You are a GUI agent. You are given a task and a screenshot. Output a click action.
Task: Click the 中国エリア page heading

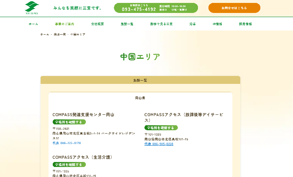tap(140, 57)
